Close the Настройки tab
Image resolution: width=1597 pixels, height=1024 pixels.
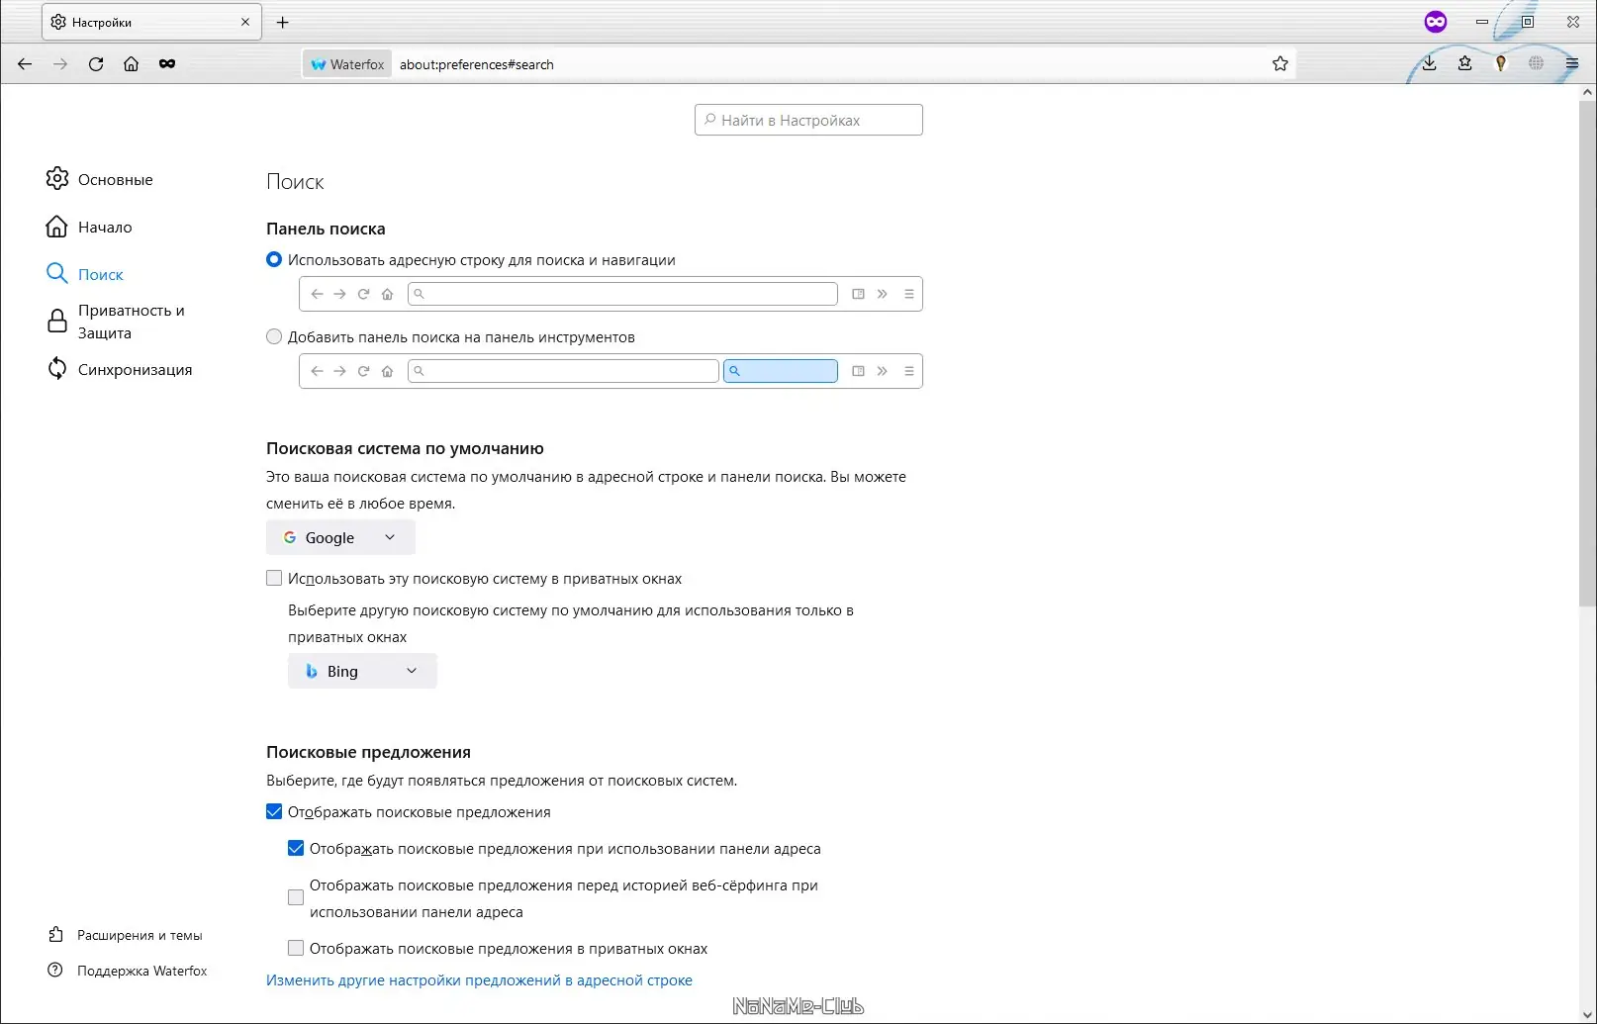click(245, 22)
